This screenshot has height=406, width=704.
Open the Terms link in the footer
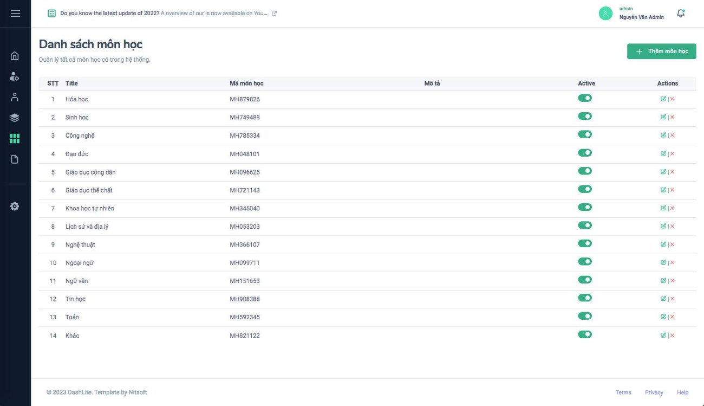(623, 392)
